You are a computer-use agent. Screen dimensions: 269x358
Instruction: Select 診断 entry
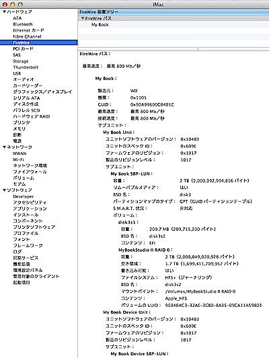pyautogui.click(x=17, y=135)
